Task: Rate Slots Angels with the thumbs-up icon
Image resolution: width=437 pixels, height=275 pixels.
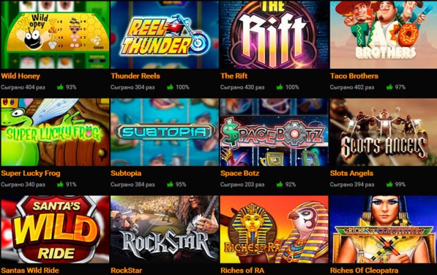Action: (x=389, y=184)
